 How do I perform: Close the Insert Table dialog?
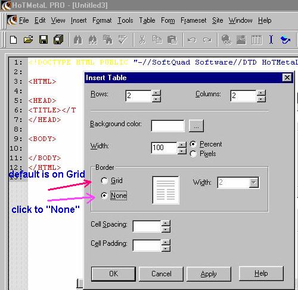click(x=287, y=77)
